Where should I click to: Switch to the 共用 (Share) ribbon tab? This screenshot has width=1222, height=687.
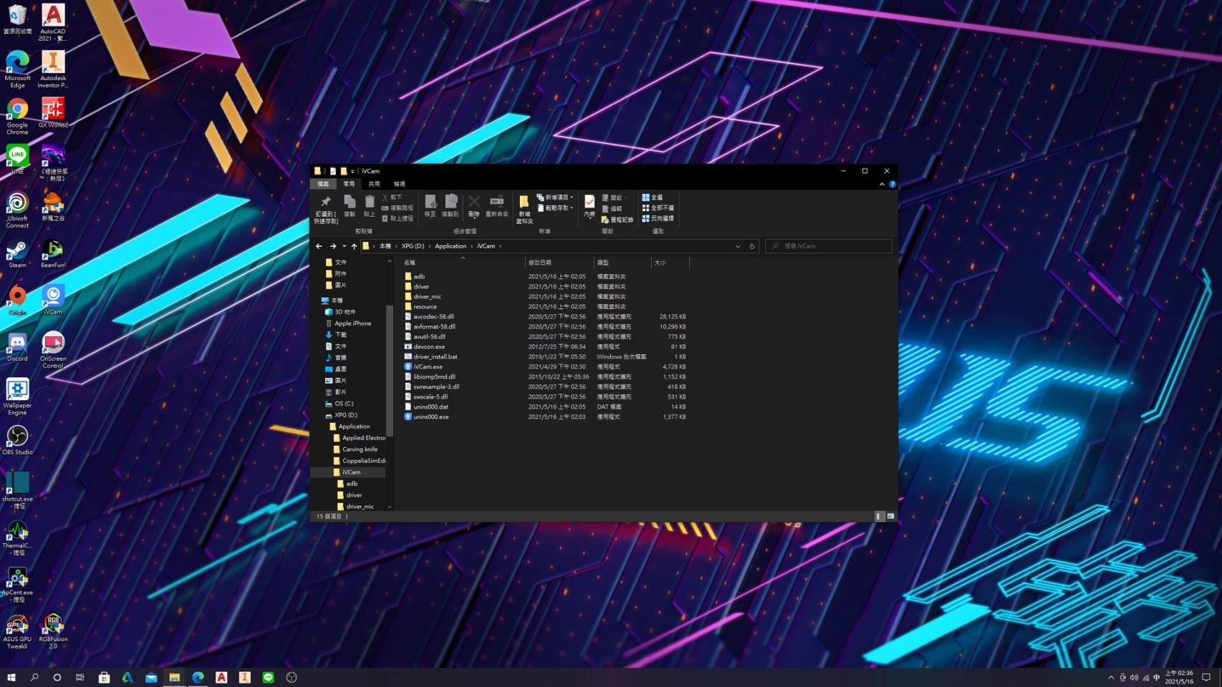point(374,184)
